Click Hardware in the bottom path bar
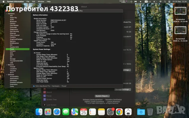189x118 pixels. click(56, 86)
